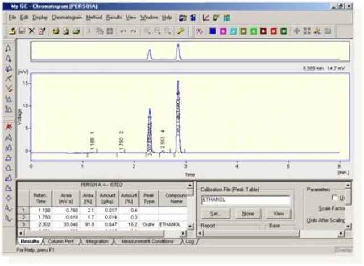Select the magenta chromatogram color square
The width and height of the screenshot is (364, 266).
click(x=222, y=31)
